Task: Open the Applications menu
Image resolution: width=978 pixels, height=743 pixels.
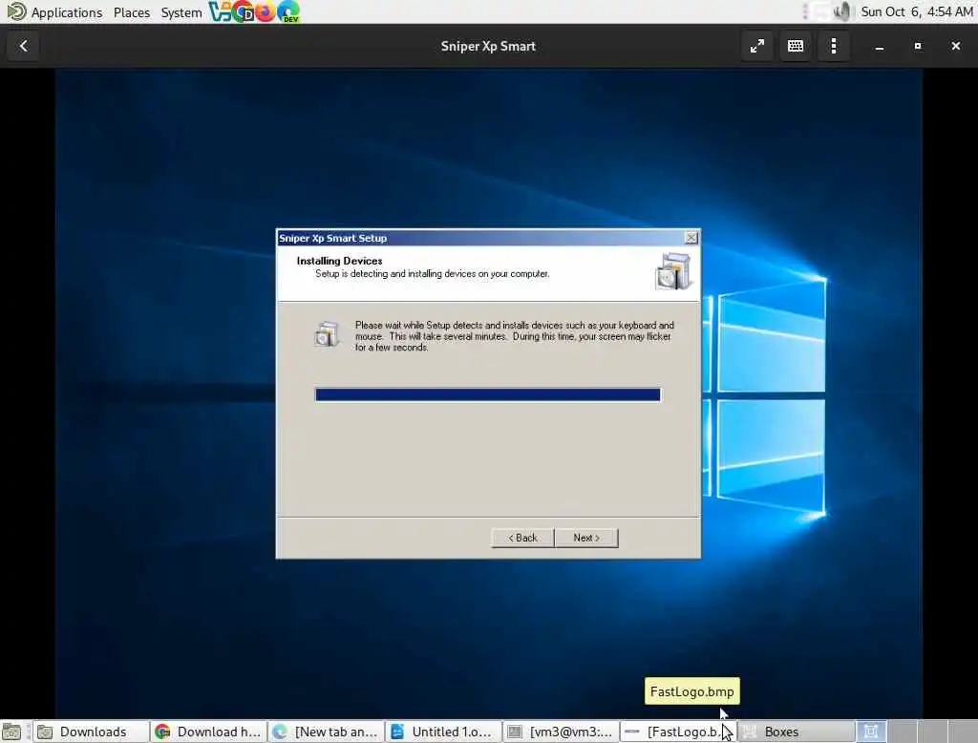Action: [67, 12]
